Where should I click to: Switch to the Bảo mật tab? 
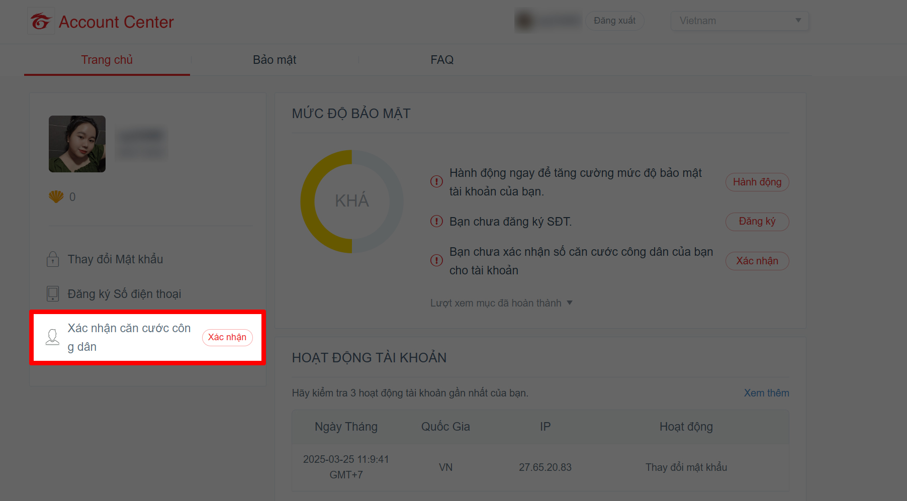(275, 60)
